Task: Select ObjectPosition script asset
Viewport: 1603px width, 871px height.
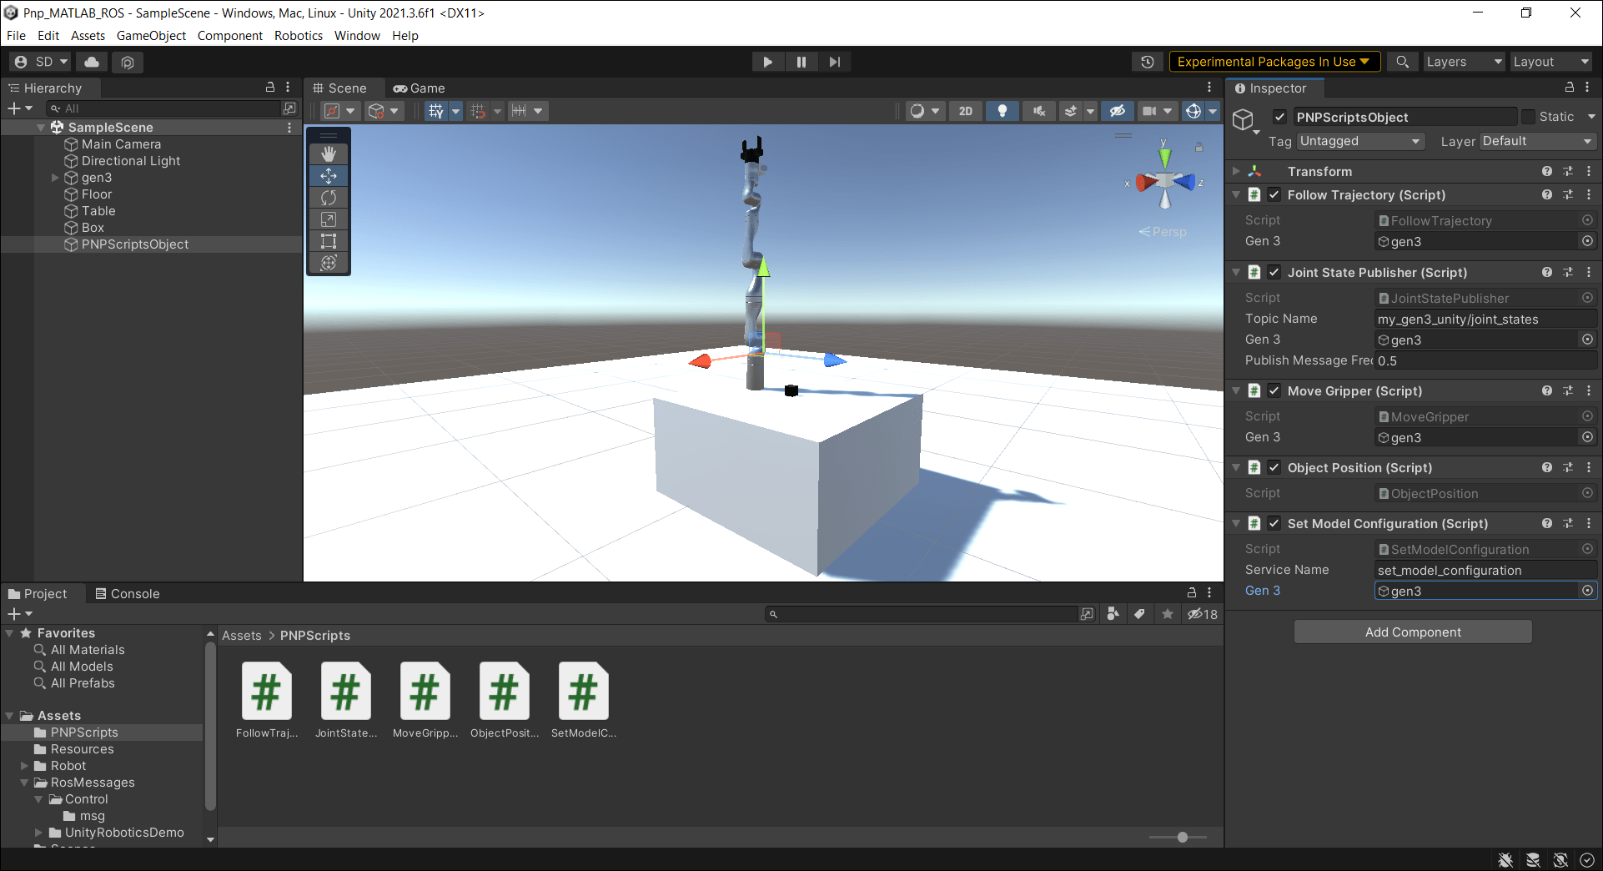Action: [504, 700]
